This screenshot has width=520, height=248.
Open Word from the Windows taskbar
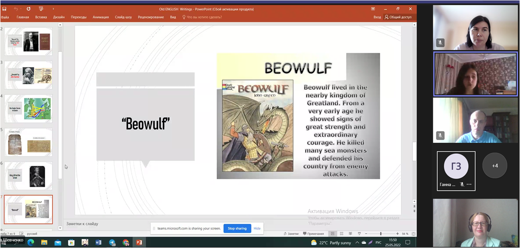pyautogui.click(x=98, y=243)
